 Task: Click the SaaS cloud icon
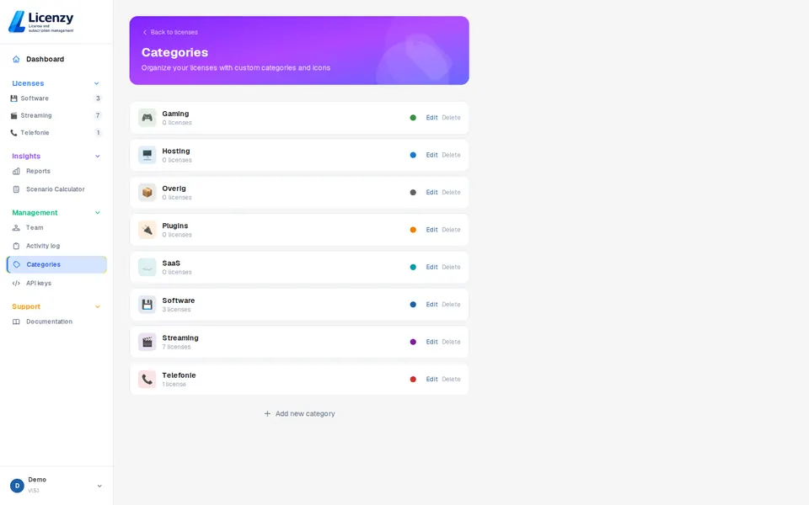tap(147, 267)
